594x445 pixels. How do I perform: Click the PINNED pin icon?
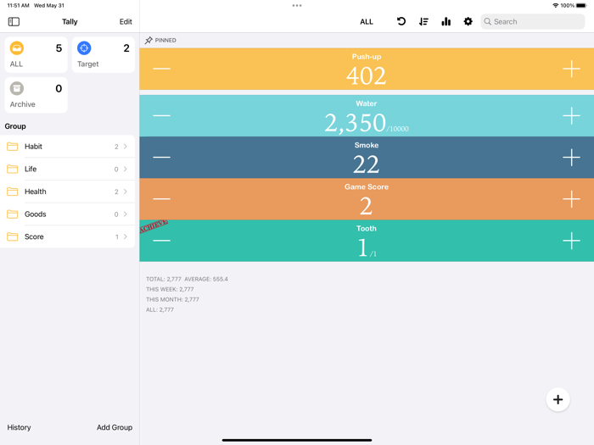tap(148, 40)
